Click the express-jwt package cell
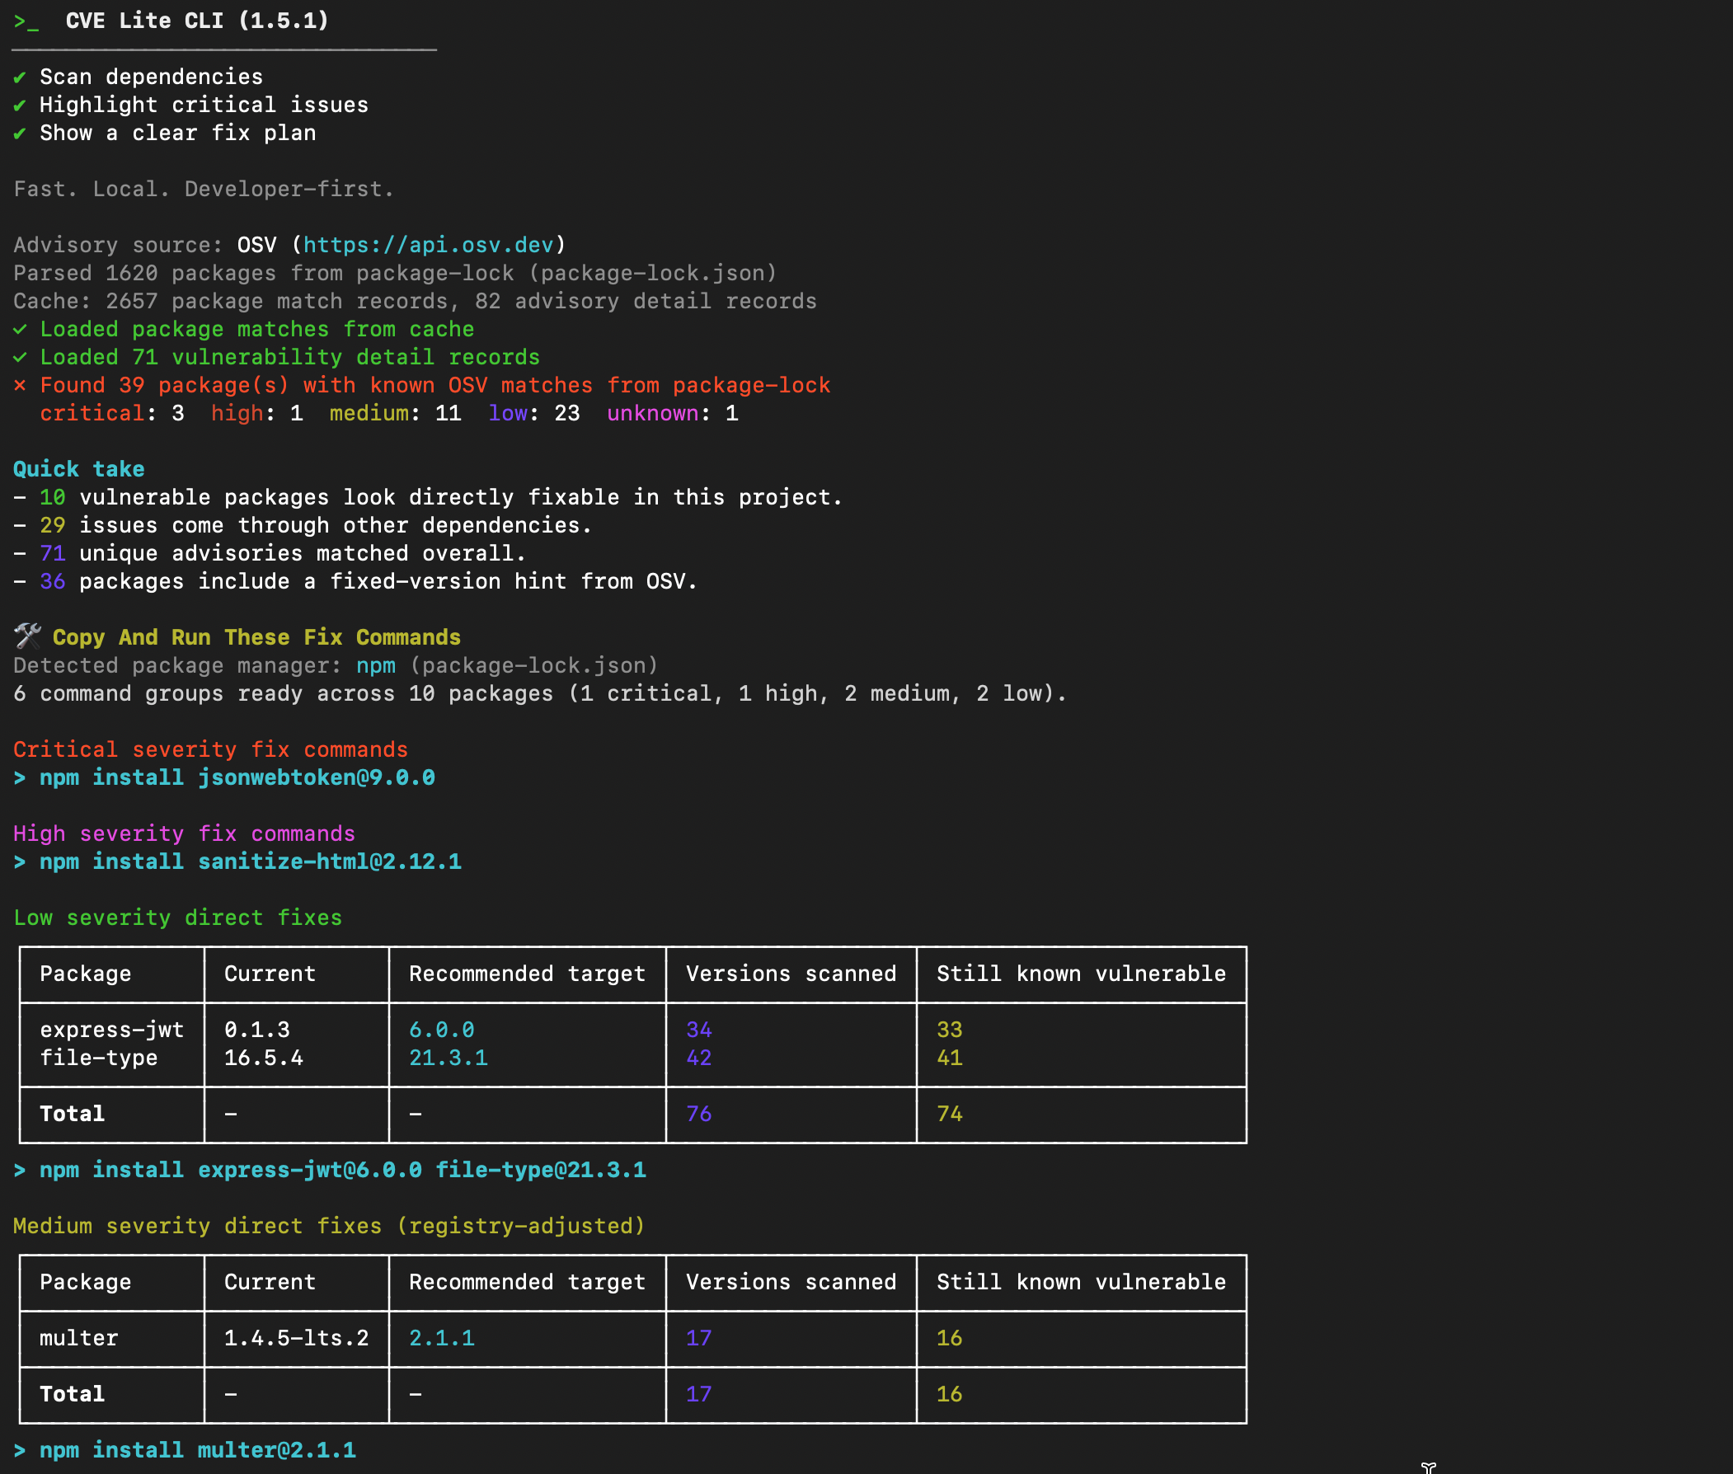1733x1474 pixels. tap(112, 1030)
